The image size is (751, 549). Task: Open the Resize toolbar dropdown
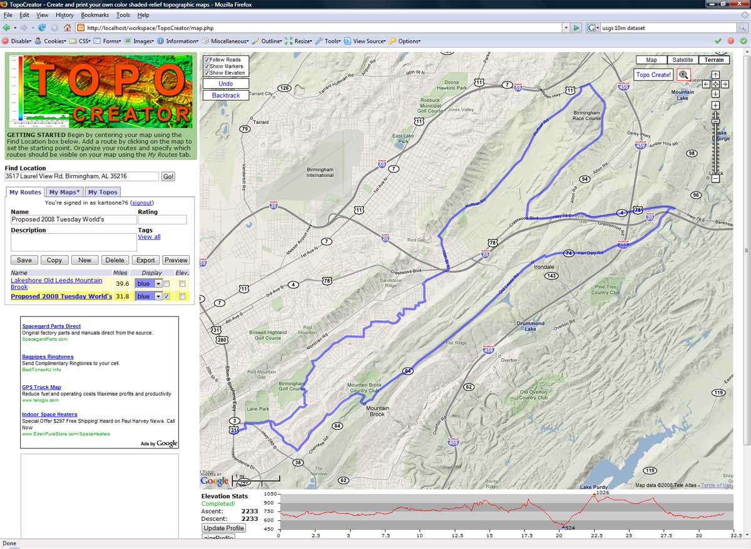click(299, 41)
